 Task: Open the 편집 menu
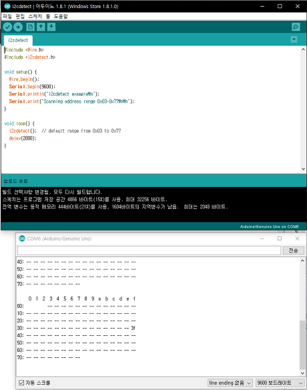20,17
